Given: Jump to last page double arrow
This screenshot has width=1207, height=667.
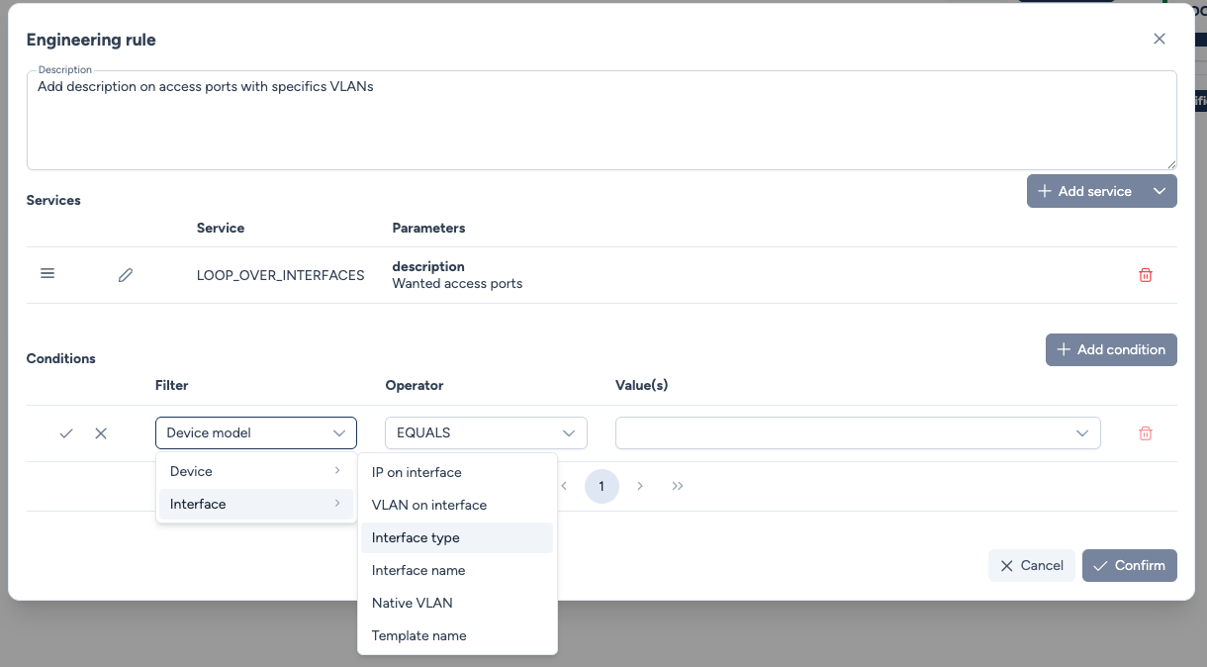Looking at the screenshot, I should point(678,486).
